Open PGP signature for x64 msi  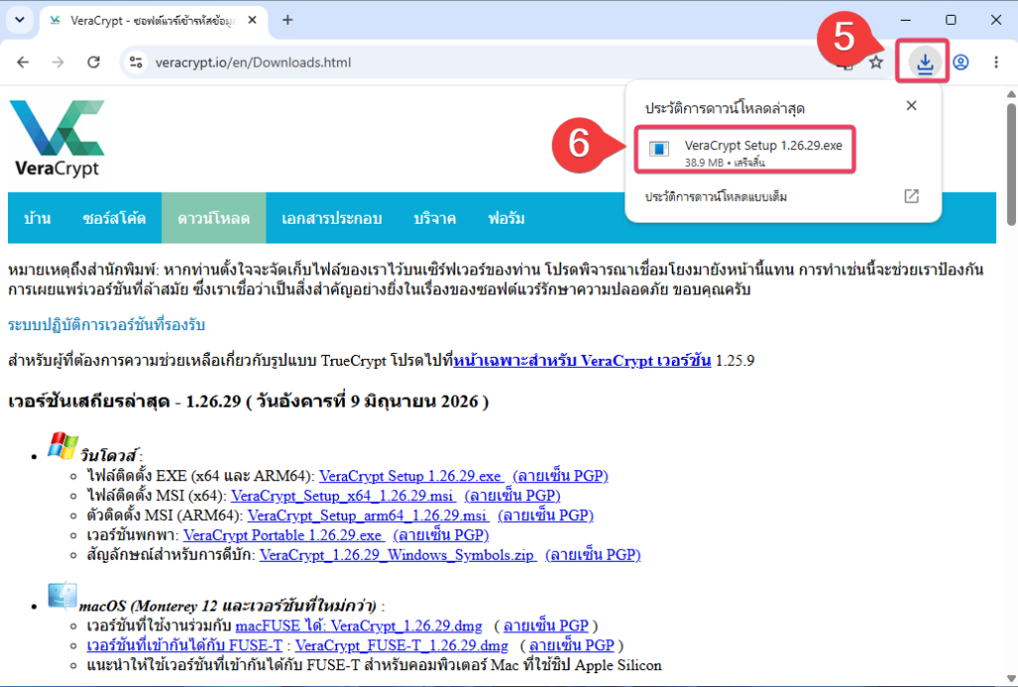pos(512,496)
